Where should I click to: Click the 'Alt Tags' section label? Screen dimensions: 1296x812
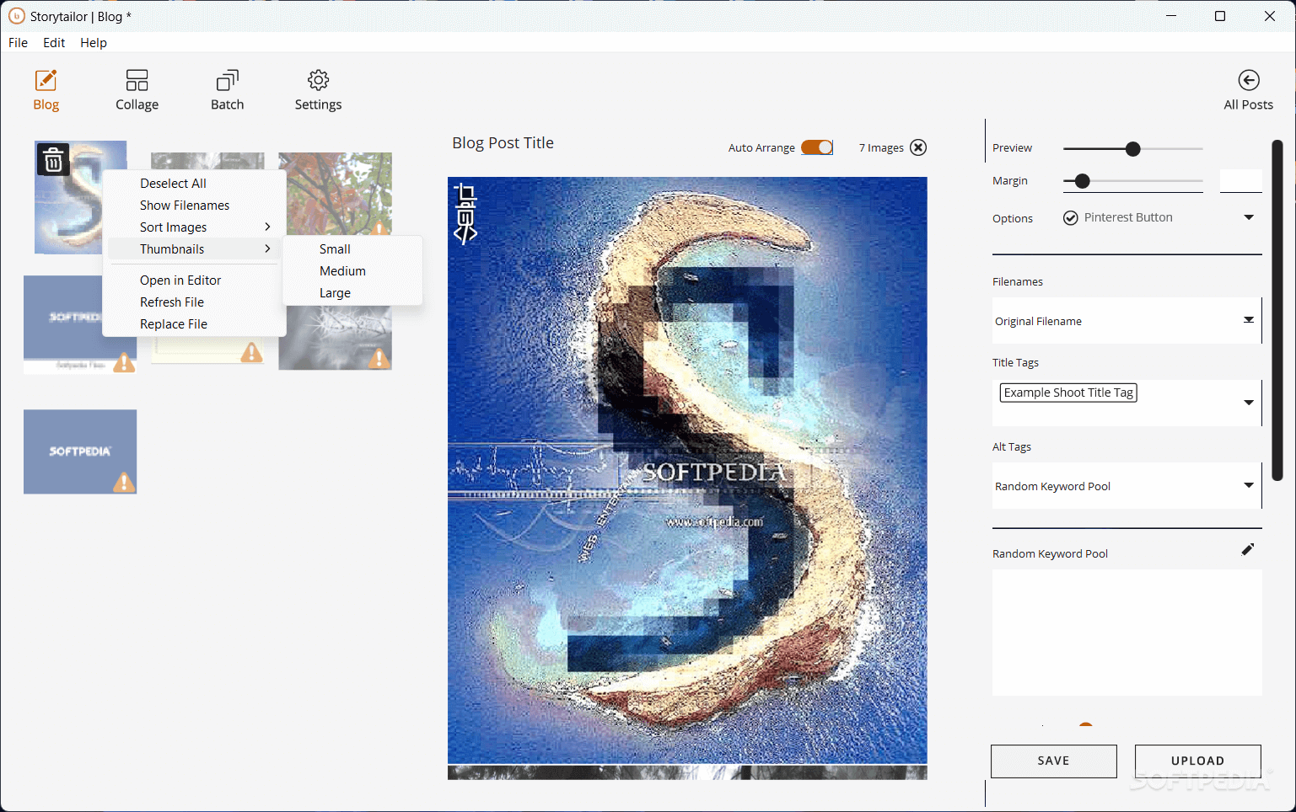(x=1012, y=446)
